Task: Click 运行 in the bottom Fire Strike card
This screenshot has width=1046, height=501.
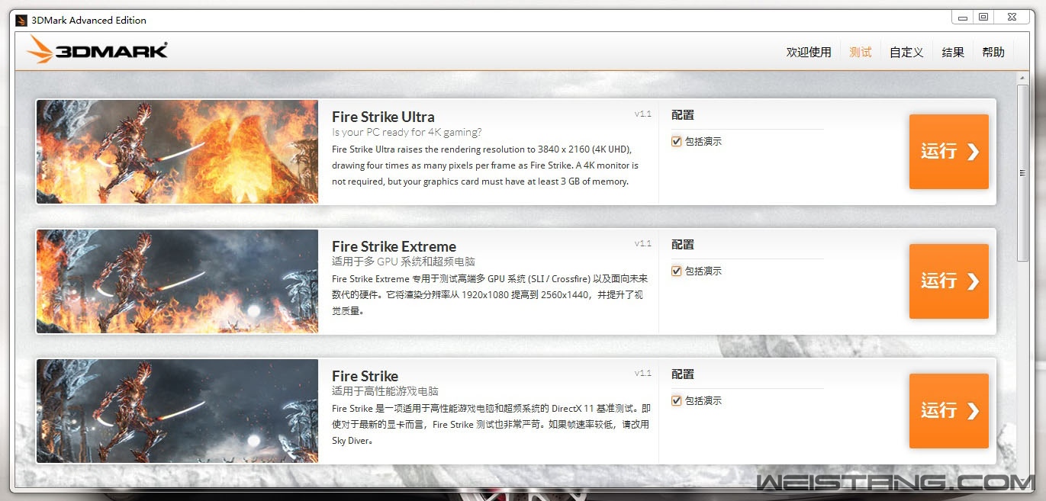Action: [x=948, y=411]
